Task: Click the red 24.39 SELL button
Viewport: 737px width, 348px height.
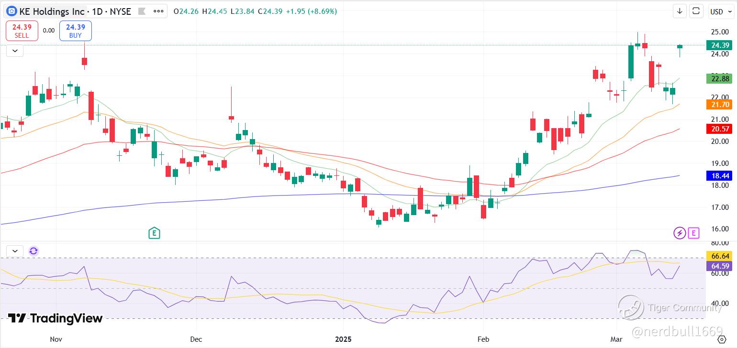Action: tap(22, 31)
